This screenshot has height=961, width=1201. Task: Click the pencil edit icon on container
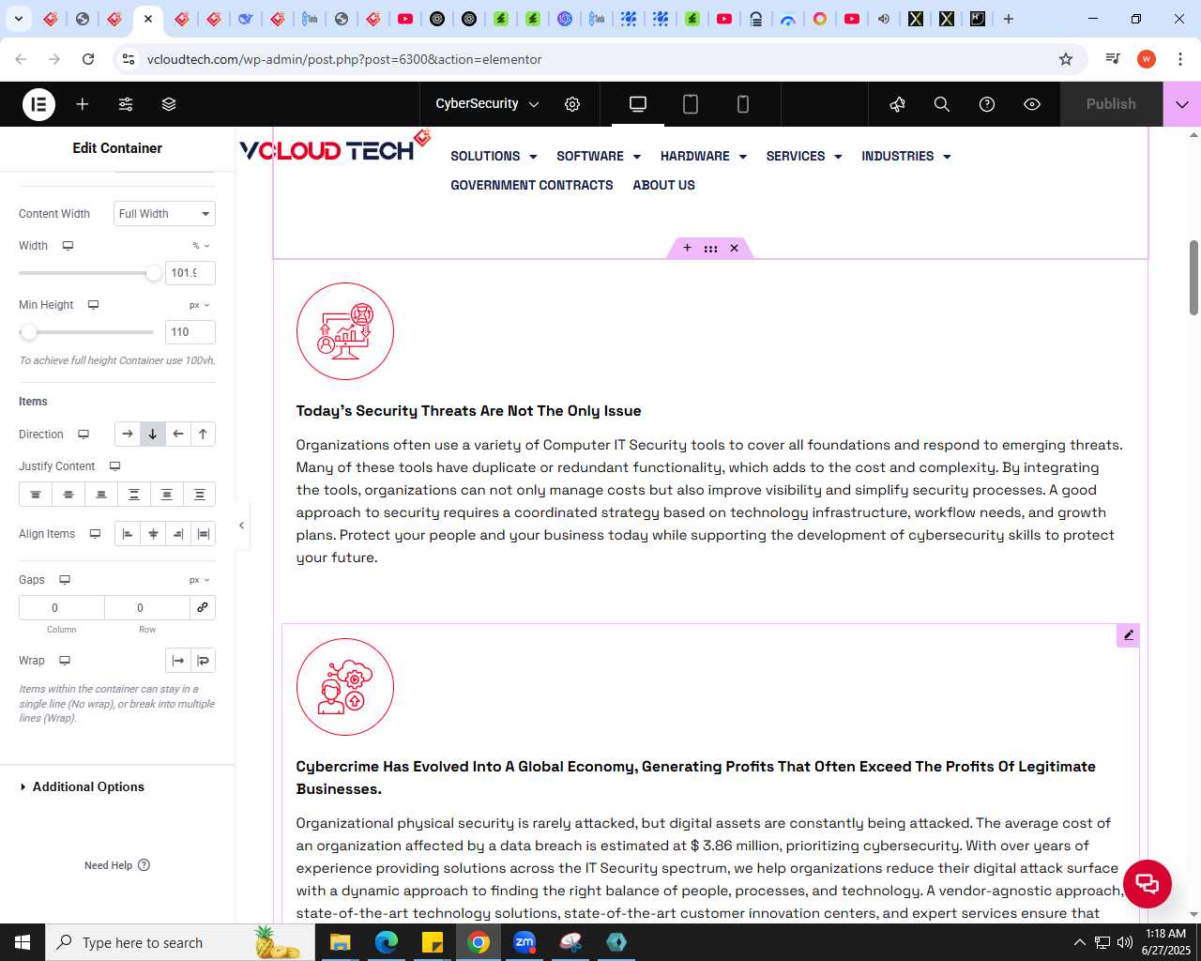pos(1128,635)
